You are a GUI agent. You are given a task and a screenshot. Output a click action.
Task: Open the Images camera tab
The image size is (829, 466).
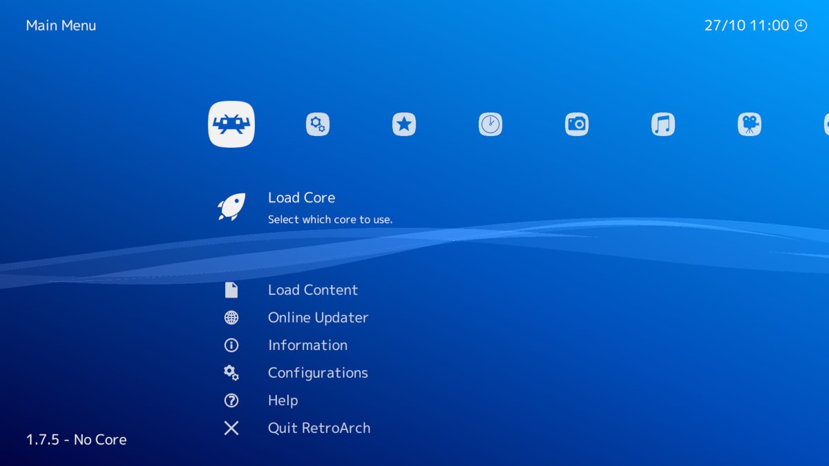click(x=577, y=124)
